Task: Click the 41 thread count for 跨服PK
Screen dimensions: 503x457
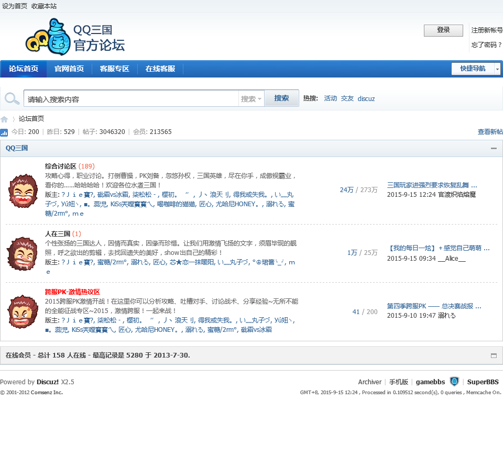Action: point(356,312)
